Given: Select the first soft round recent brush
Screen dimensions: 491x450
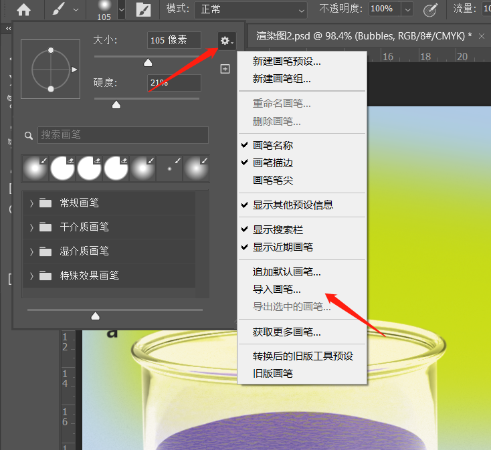Looking at the screenshot, I should pos(35,168).
